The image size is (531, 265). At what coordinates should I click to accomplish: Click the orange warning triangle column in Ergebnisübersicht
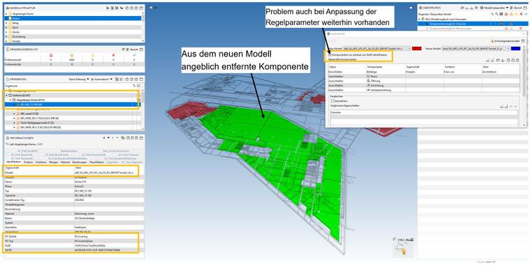pyautogui.click(x=72, y=55)
